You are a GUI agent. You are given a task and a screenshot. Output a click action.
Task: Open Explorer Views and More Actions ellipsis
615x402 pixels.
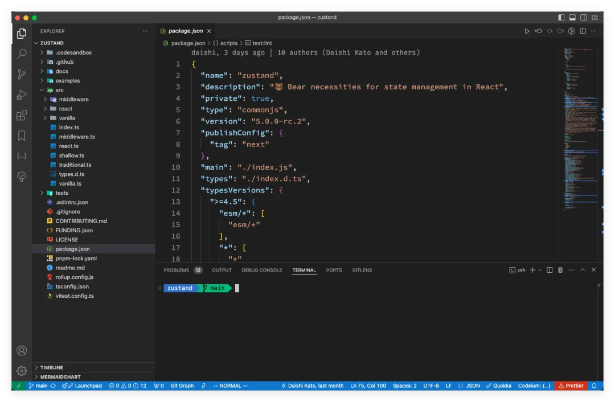click(146, 31)
